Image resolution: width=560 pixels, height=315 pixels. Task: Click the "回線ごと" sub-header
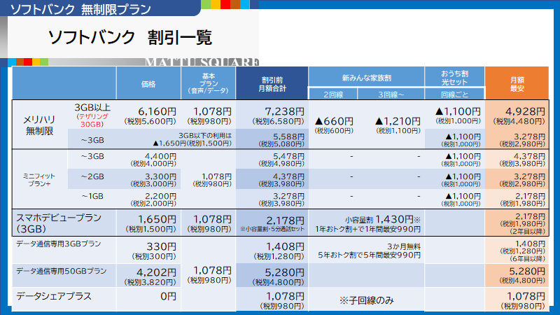(454, 94)
